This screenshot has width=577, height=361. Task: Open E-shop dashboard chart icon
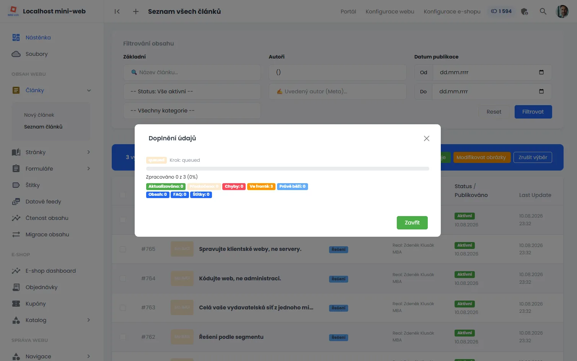[16, 271]
